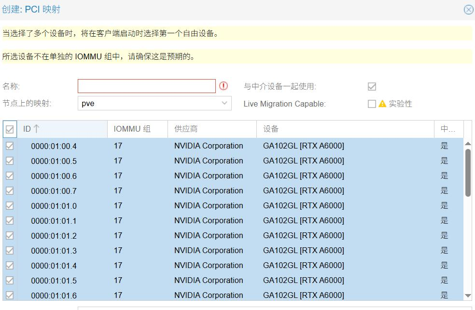
Task: Uncheck device 0000:01:00.6
Action: 10,175
